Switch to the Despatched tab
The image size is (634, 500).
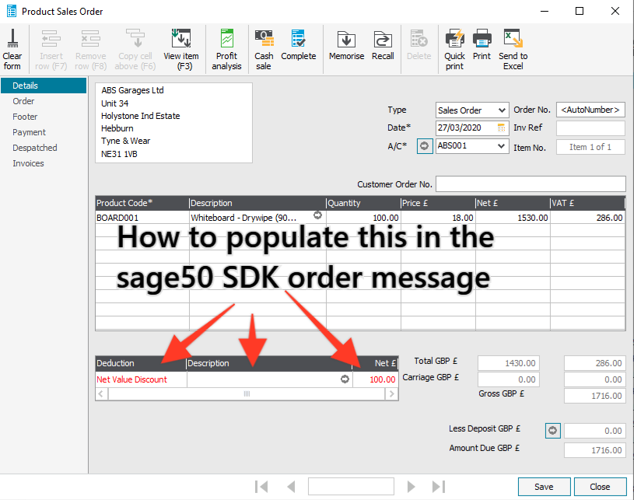coord(35,148)
